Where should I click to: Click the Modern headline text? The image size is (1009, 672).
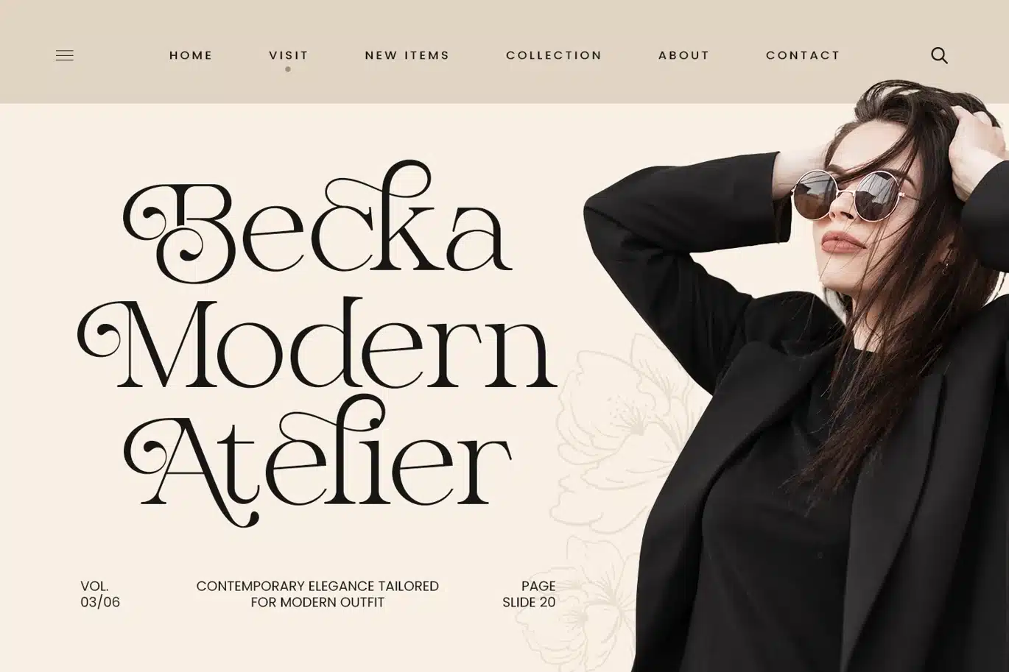[317, 344]
